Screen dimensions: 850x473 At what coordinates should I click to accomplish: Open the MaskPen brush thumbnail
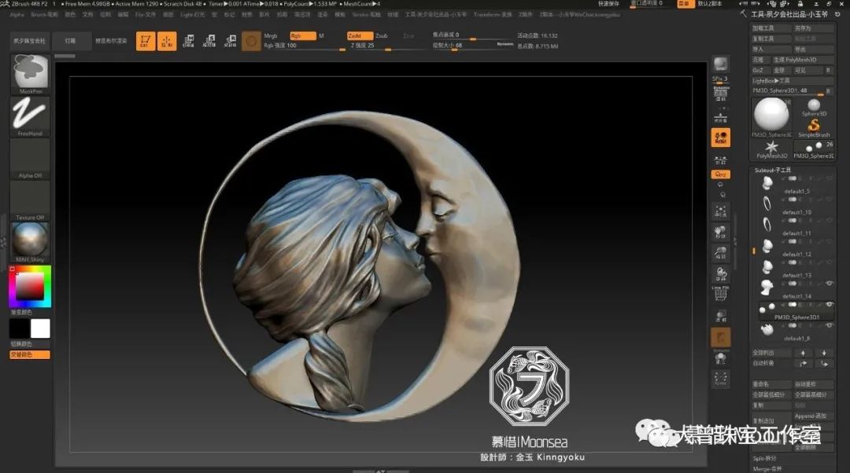pyautogui.click(x=30, y=72)
